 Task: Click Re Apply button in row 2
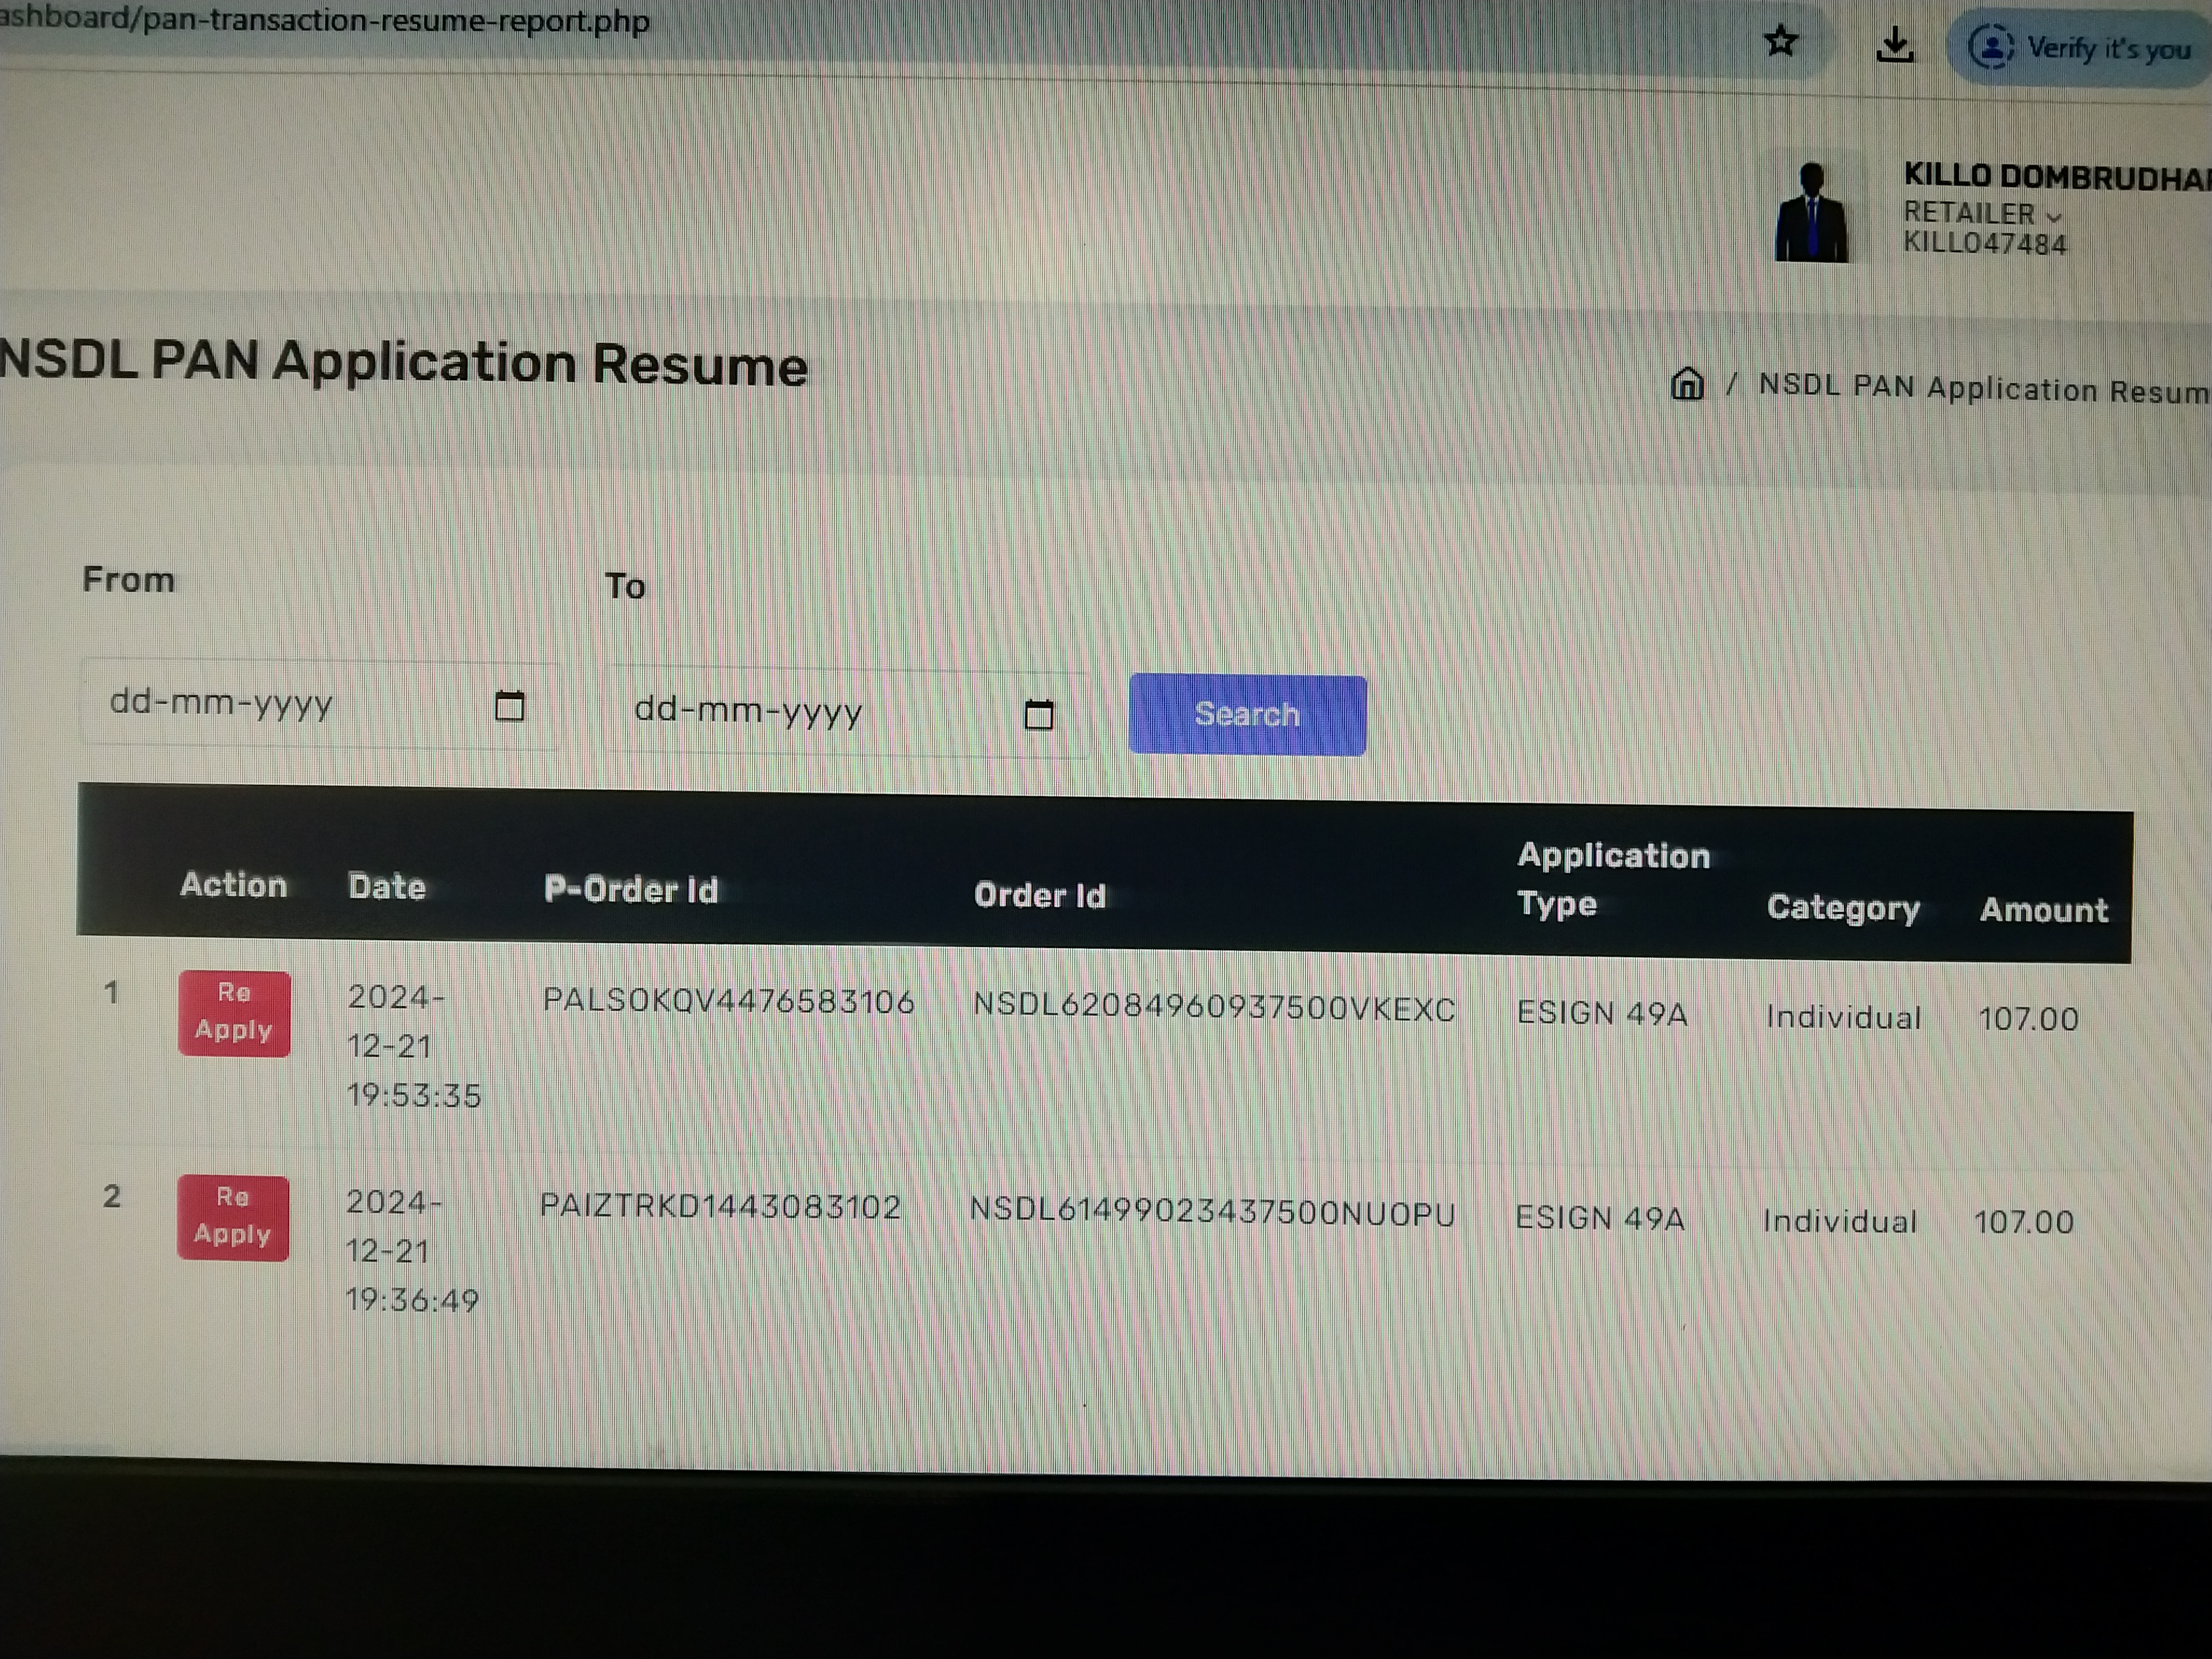click(x=232, y=1216)
